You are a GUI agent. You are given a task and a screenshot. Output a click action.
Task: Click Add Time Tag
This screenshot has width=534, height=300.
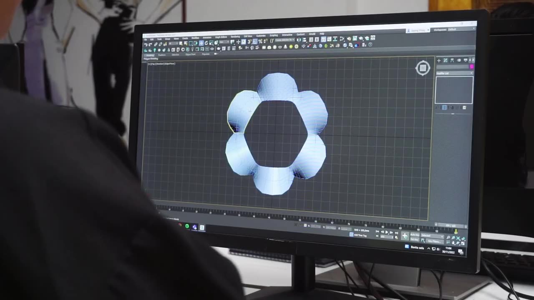click(x=360, y=235)
